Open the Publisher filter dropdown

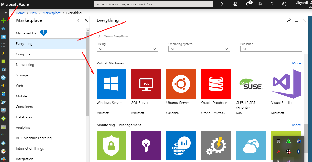271,49
